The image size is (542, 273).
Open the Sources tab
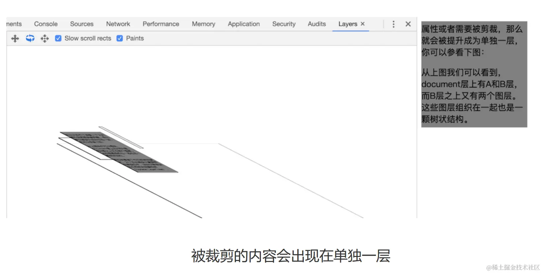click(82, 24)
